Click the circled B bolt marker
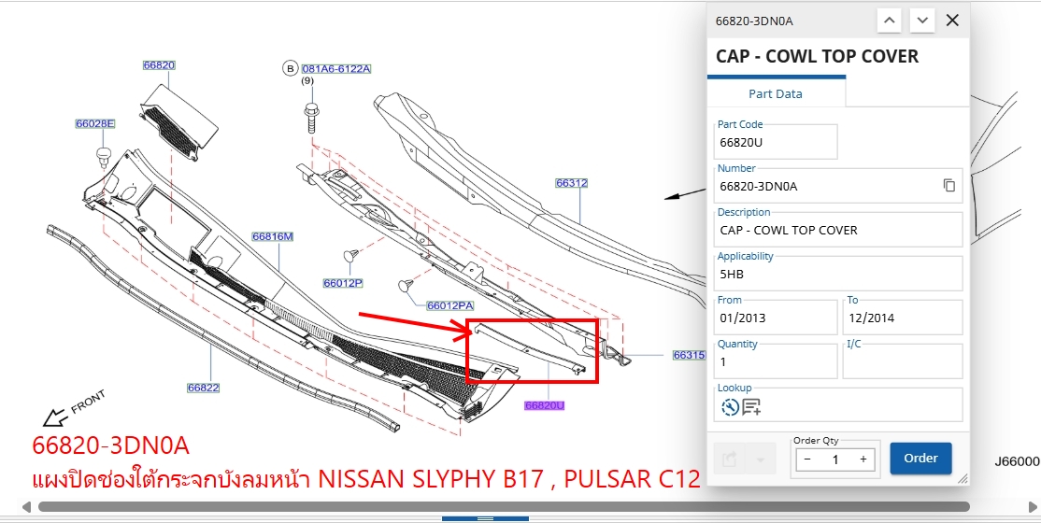 click(290, 68)
